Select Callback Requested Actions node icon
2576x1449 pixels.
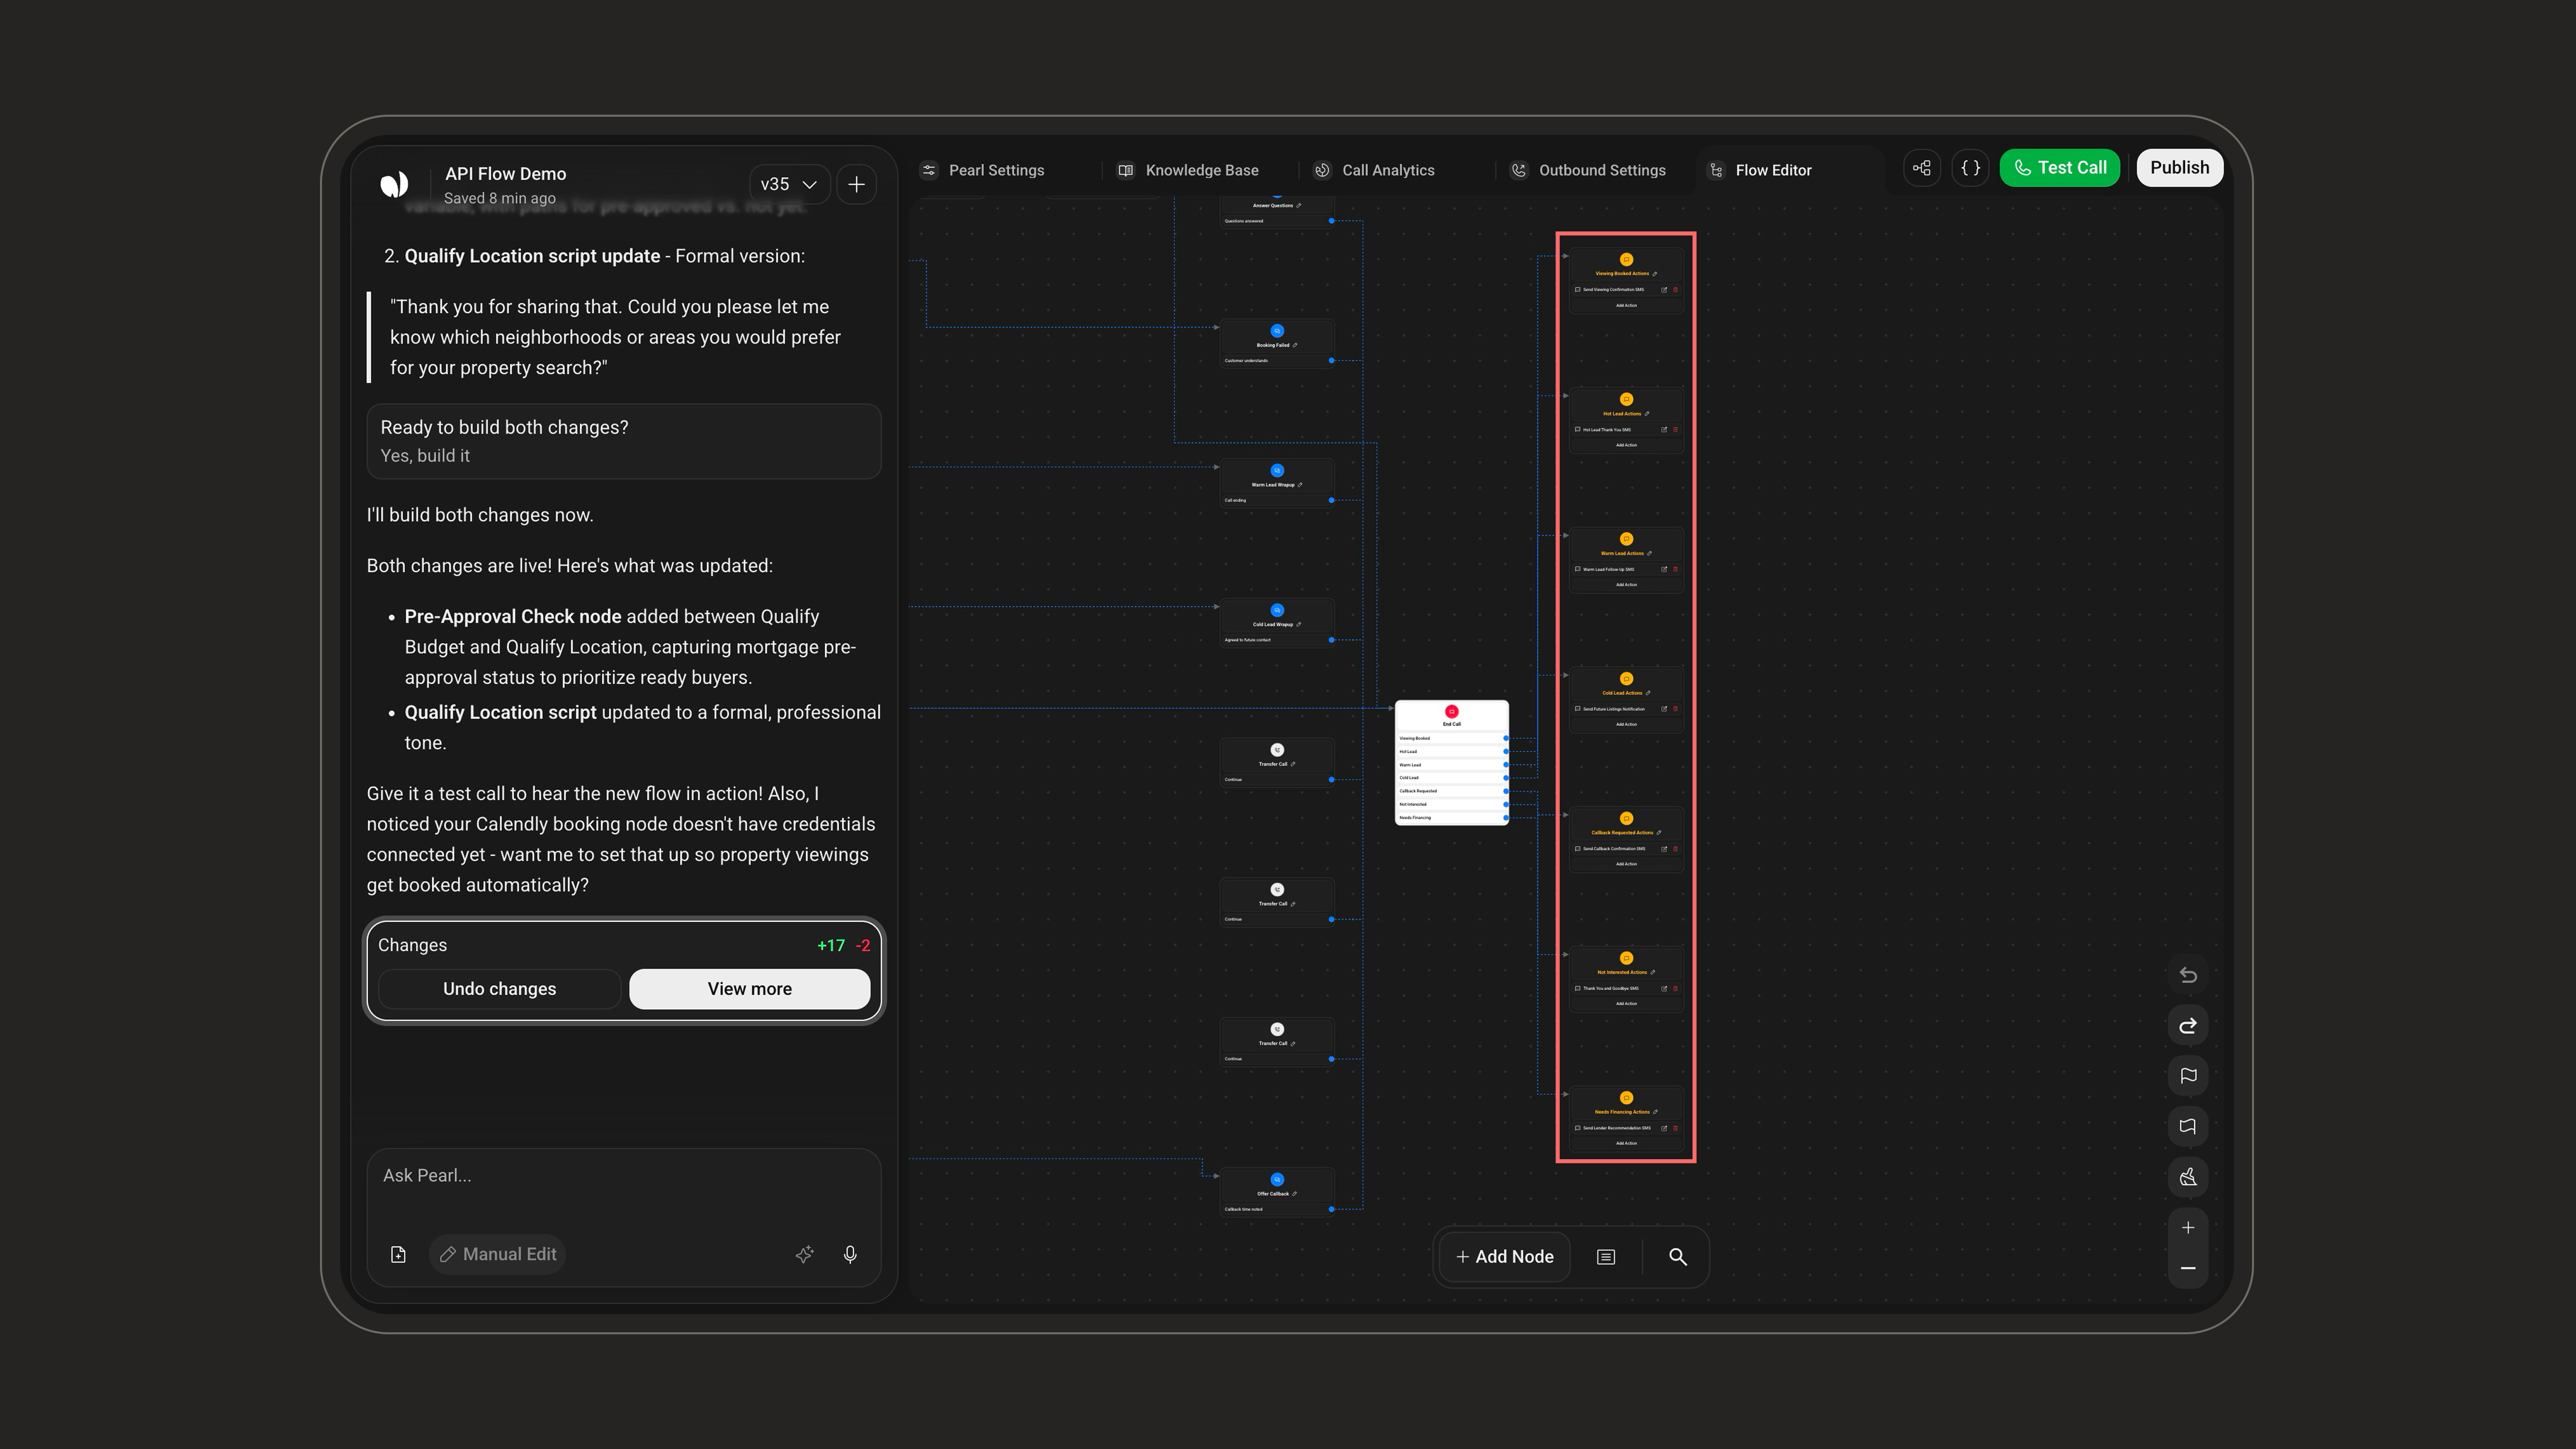[x=1626, y=818]
